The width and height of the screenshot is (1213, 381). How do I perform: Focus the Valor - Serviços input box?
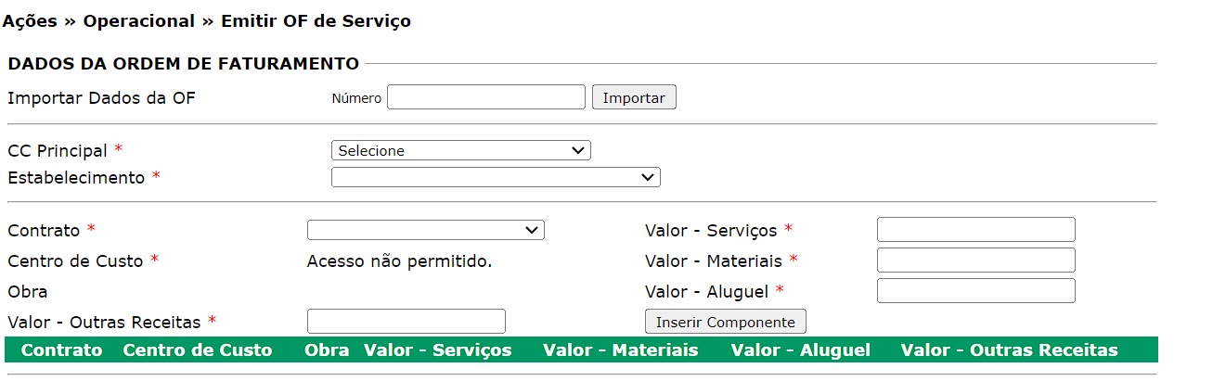[x=975, y=230]
